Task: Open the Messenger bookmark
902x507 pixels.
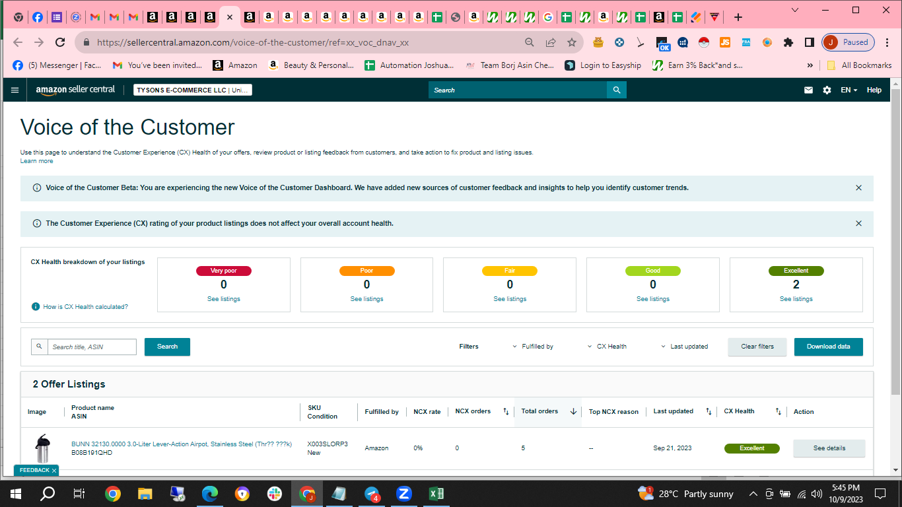Action: [57, 65]
